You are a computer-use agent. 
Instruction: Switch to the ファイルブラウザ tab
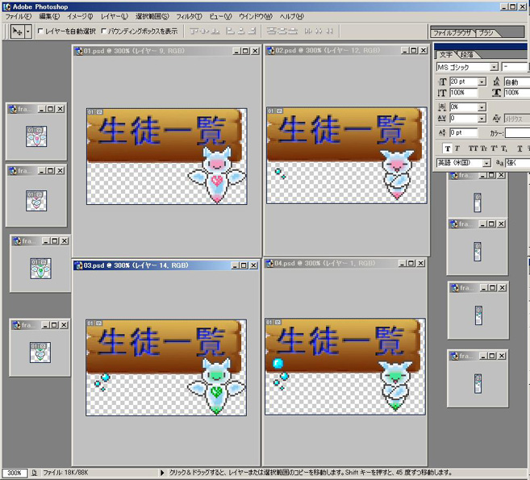453,33
